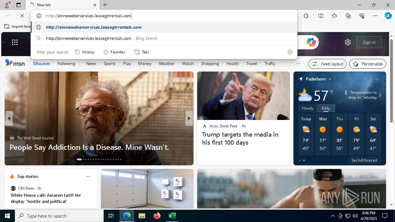395x222 pixels.
Task: Open News category
Action: pos(91,64)
